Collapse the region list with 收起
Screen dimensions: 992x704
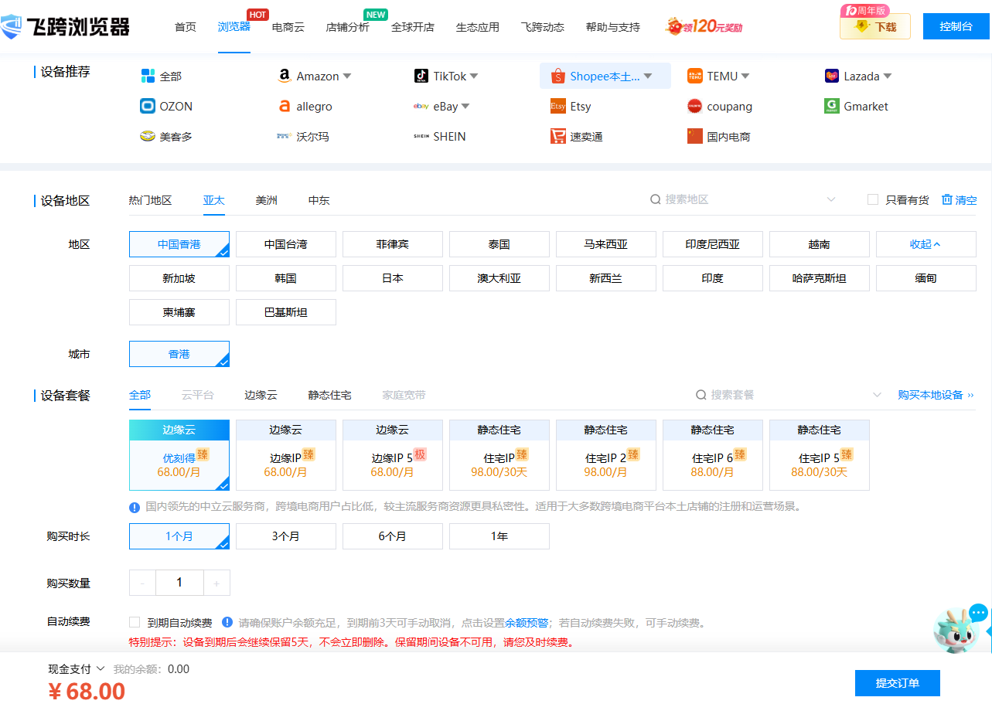click(x=926, y=244)
